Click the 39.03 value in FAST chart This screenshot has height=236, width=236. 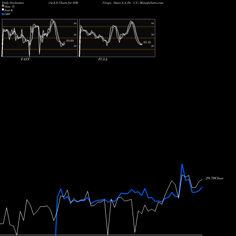(x=70, y=41)
